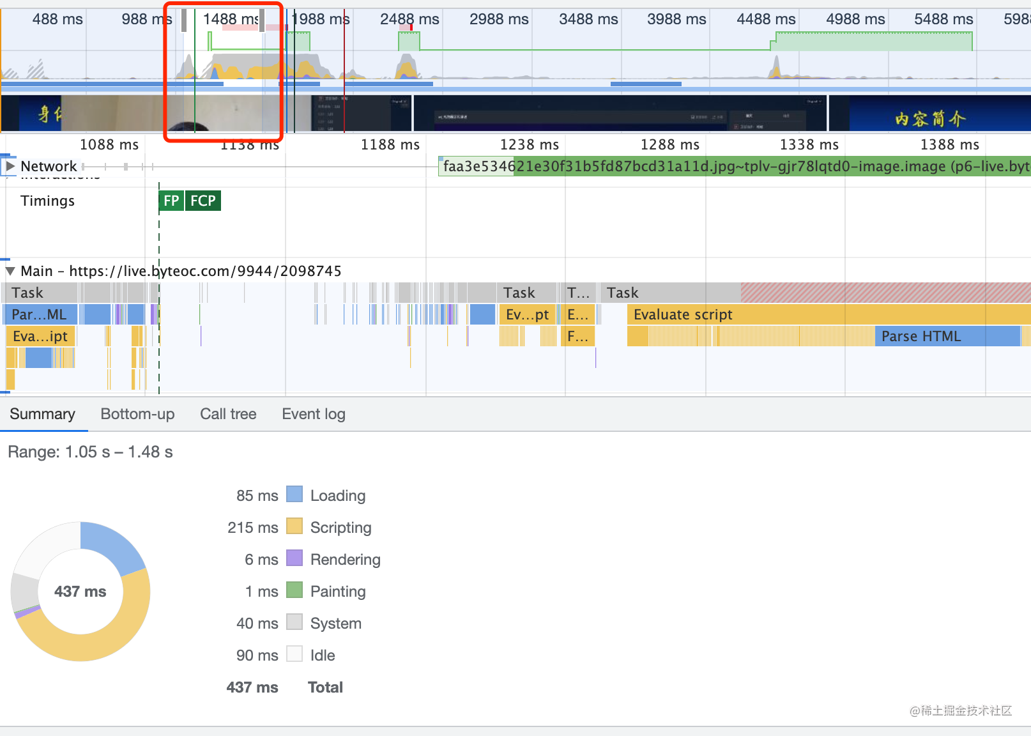
Task: Select the Task bar above Evaluate script
Action: [816, 293]
